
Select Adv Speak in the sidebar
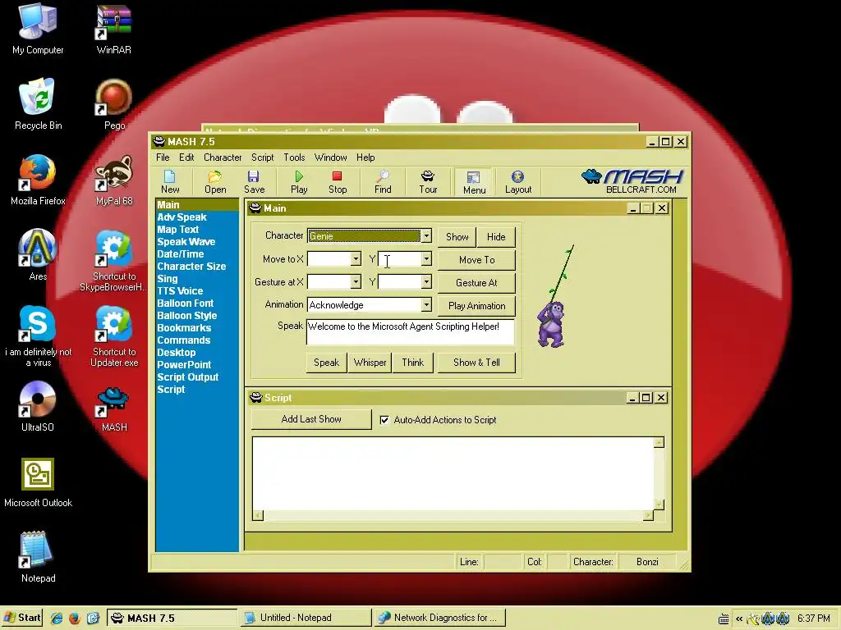182,217
